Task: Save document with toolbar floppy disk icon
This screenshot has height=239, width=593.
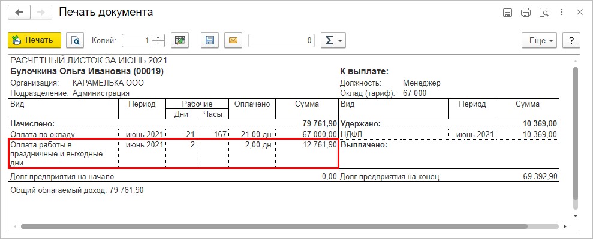Action: pos(210,40)
